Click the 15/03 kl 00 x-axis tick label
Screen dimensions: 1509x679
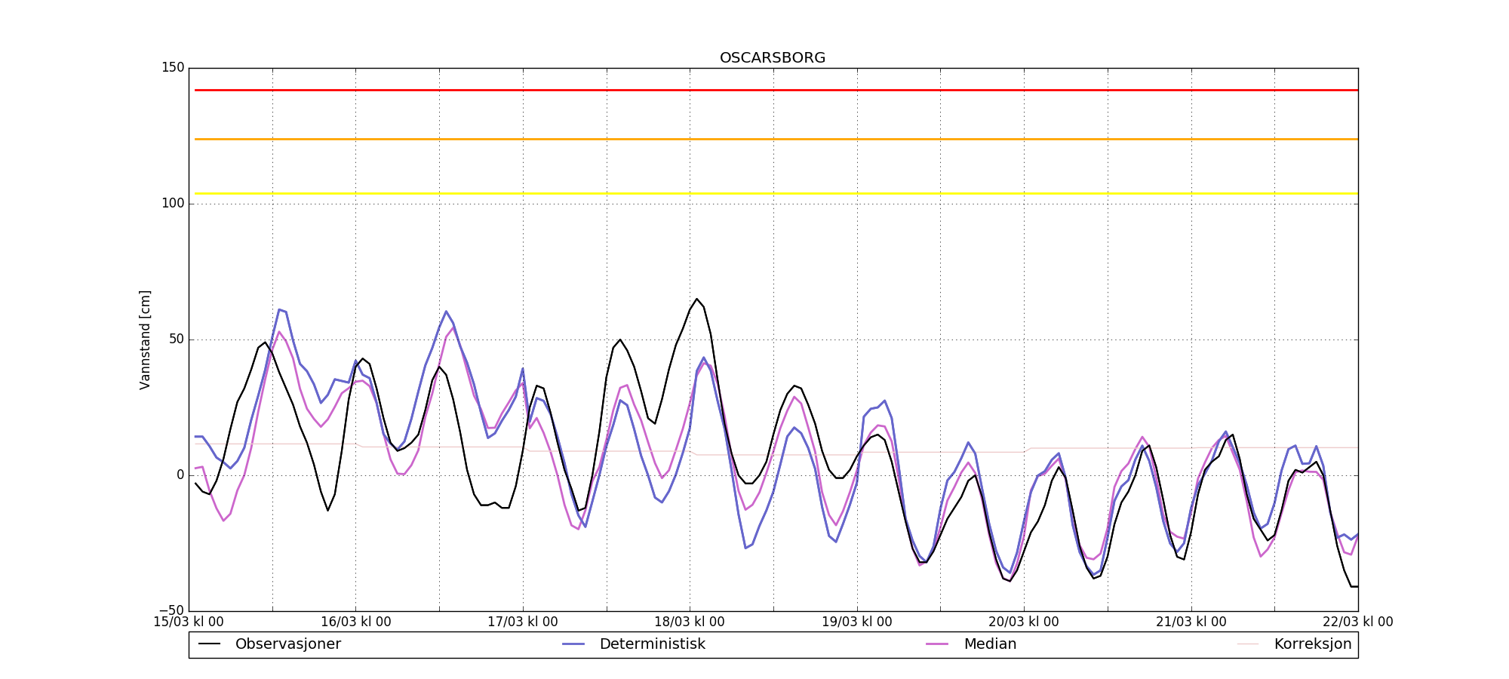[x=189, y=622]
